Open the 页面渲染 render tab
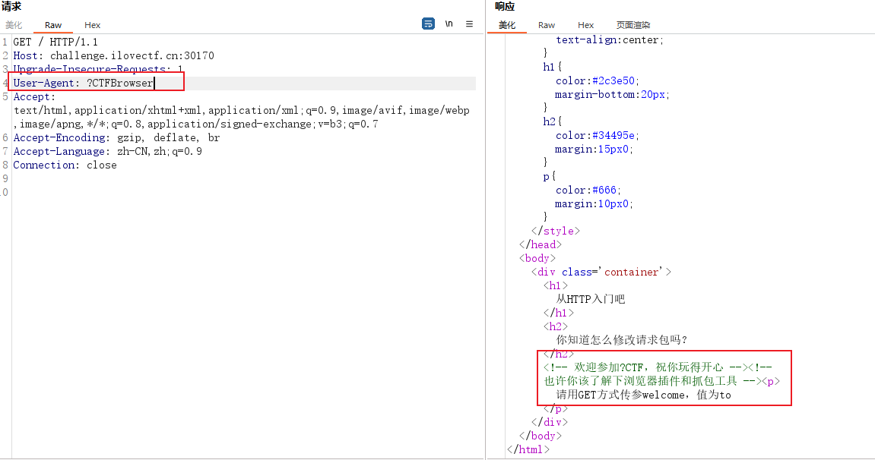The image size is (875, 460). click(632, 25)
